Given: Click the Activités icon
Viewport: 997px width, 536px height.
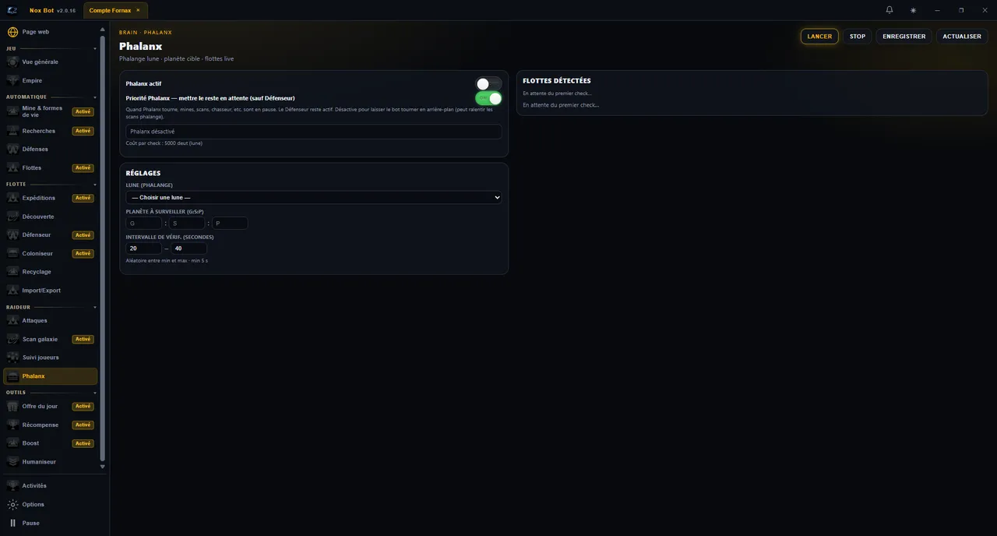Looking at the screenshot, I should (x=12, y=485).
